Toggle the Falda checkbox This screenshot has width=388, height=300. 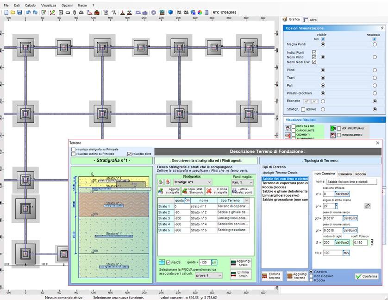(x=169, y=262)
